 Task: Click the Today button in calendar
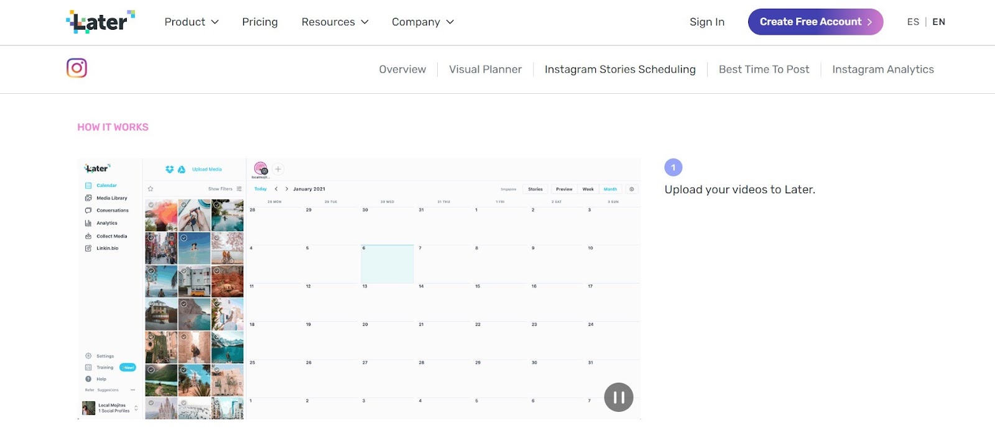click(x=261, y=189)
